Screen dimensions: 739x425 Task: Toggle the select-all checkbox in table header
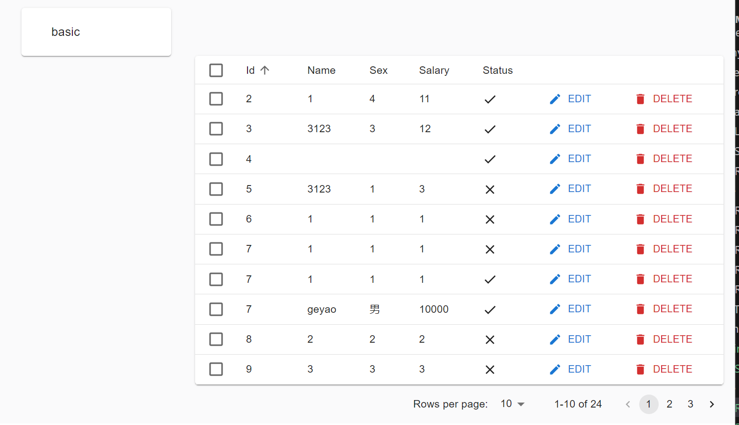point(216,70)
